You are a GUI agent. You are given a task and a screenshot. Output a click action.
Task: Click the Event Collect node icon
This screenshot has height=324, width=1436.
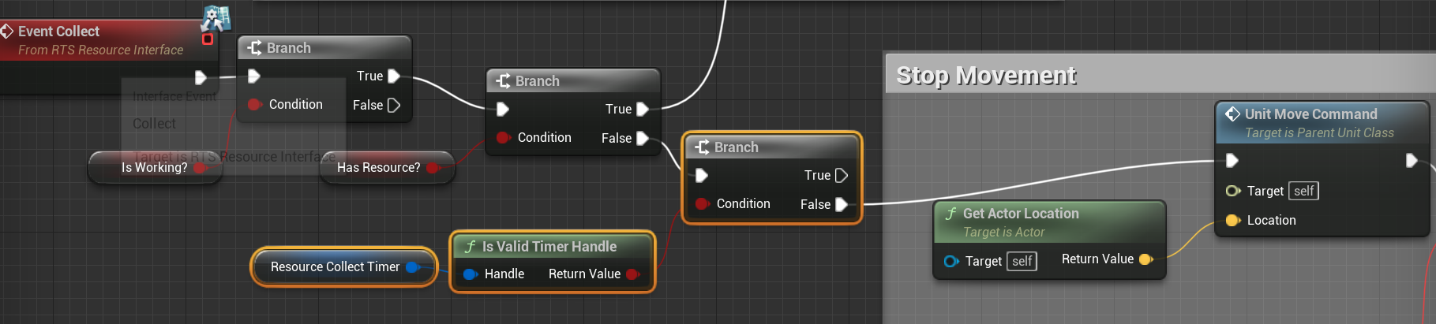[7, 32]
